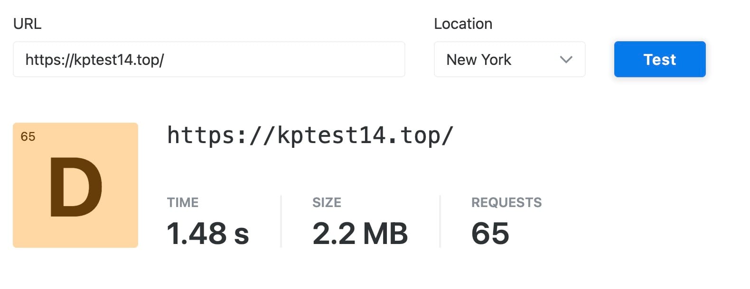The width and height of the screenshot is (750, 289).
Task: Click the TIME metric label
Action: (183, 202)
